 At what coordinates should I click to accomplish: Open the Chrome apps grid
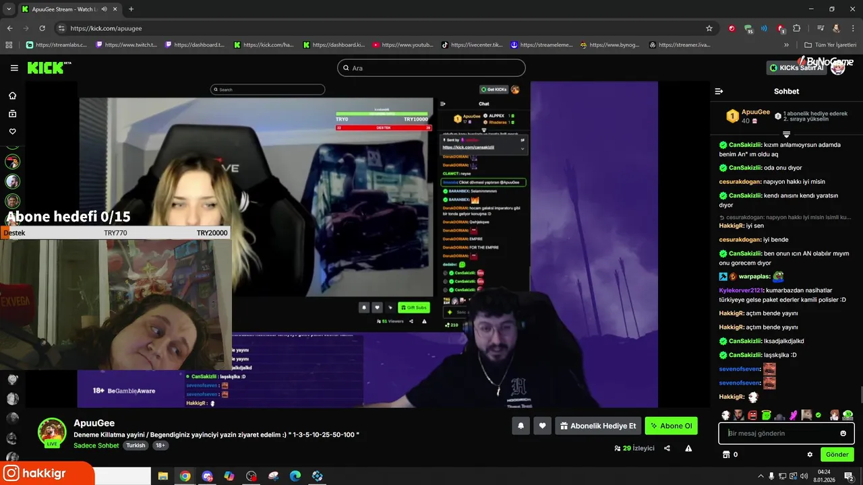pos(9,45)
